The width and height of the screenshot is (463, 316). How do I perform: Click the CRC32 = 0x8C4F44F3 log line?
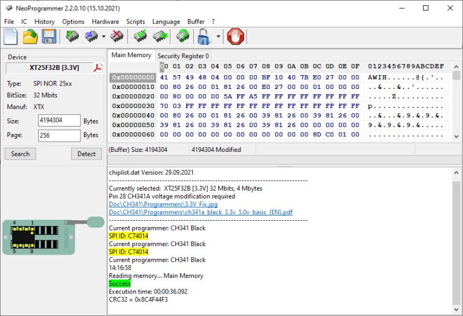(138, 299)
